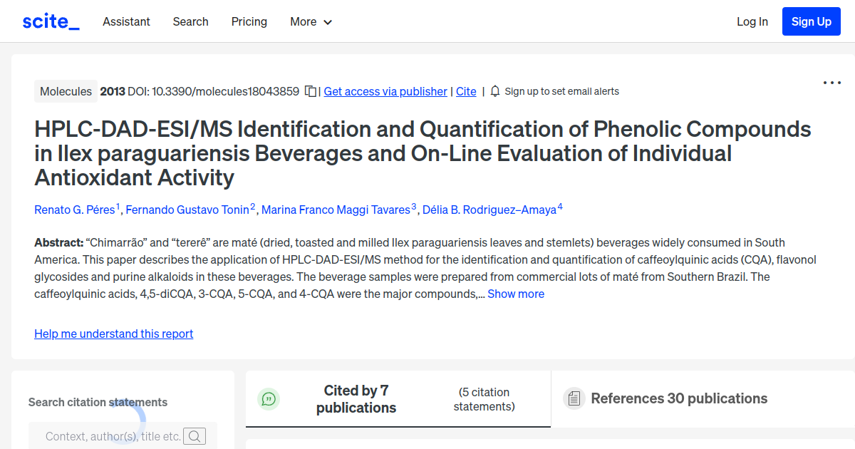The height and width of the screenshot is (449, 855).
Task: Open the Pricing page
Action: [x=249, y=21]
